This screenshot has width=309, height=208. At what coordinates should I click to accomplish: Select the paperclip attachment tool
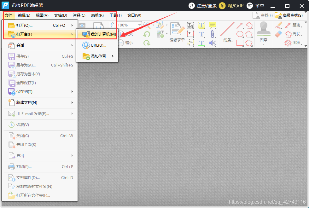[213, 34]
